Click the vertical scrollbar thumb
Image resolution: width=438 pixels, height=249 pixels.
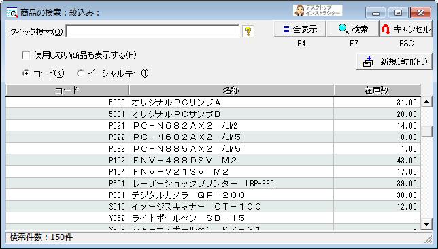[x=426, y=131]
